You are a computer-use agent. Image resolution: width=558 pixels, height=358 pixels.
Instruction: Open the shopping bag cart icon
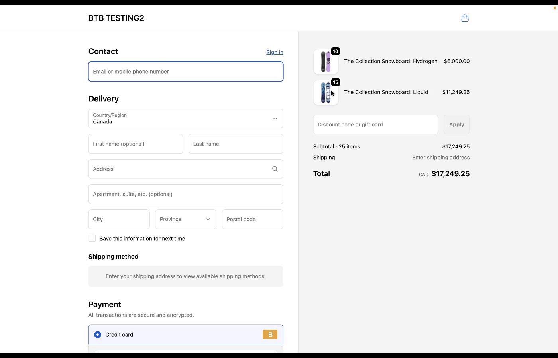click(x=465, y=18)
